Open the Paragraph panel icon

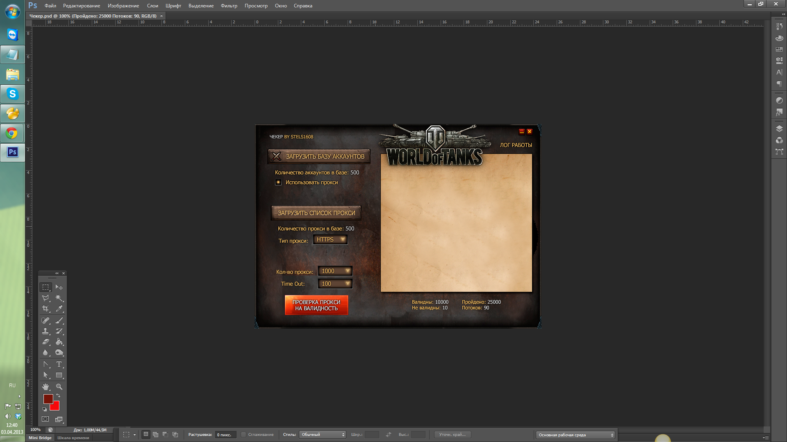[779, 84]
